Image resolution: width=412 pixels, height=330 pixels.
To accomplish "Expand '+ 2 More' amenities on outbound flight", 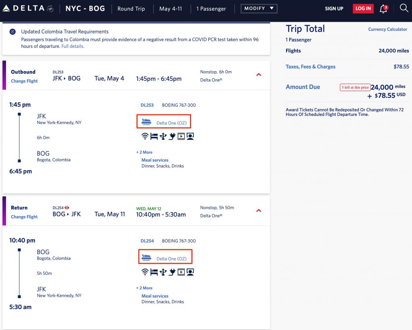I will [x=144, y=152].
